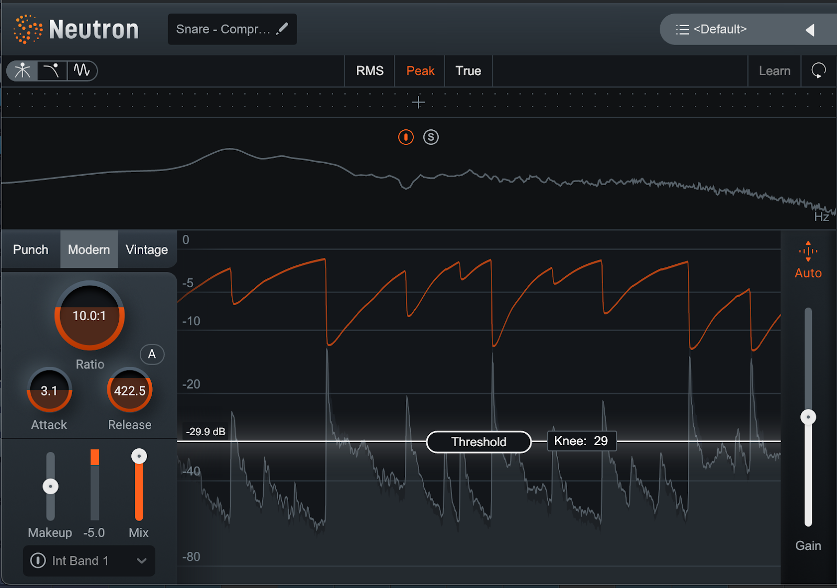Toggle the Int Band 1 power icon

[38, 560]
